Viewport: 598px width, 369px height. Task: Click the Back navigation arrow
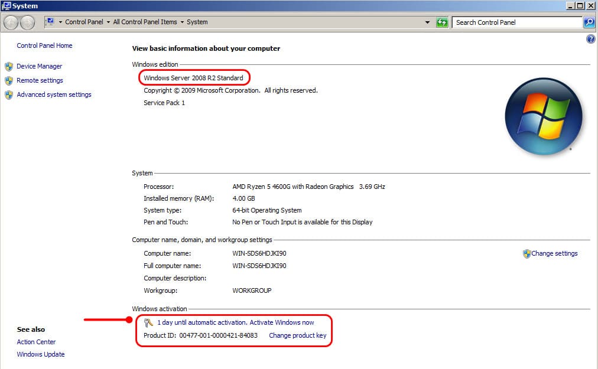click(x=11, y=22)
